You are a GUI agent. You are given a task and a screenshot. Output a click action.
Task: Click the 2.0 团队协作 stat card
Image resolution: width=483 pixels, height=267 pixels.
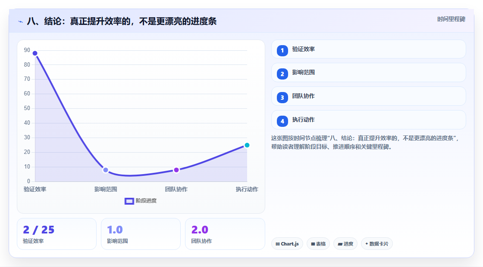pyautogui.click(x=225, y=234)
